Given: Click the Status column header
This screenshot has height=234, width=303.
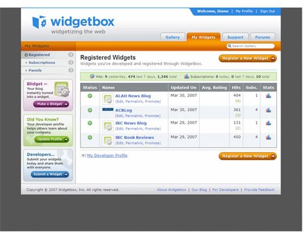Looking at the screenshot, I should (90, 88).
